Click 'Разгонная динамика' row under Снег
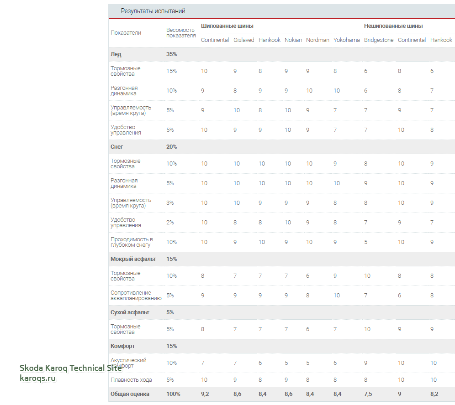Image resolution: width=455 pixels, height=405 pixels. click(x=124, y=183)
